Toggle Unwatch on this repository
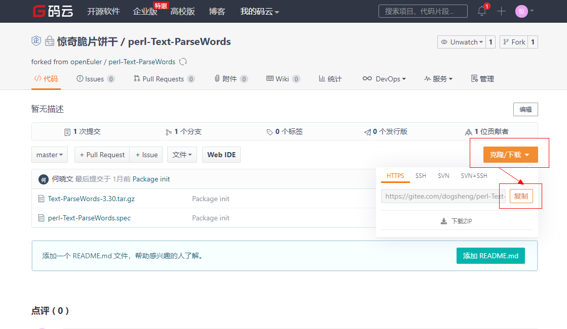This screenshot has width=567, height=329. [x=461, y=42]
